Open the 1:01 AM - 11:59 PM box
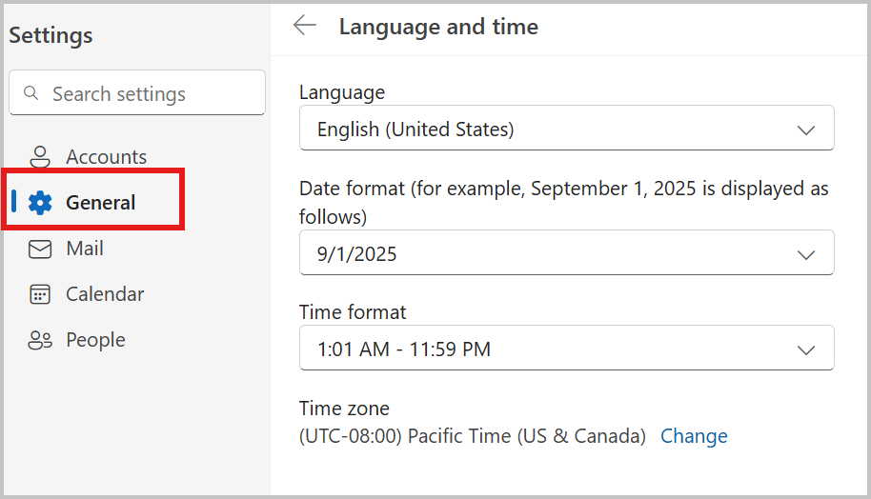871x499 pixels. (567, 348)
